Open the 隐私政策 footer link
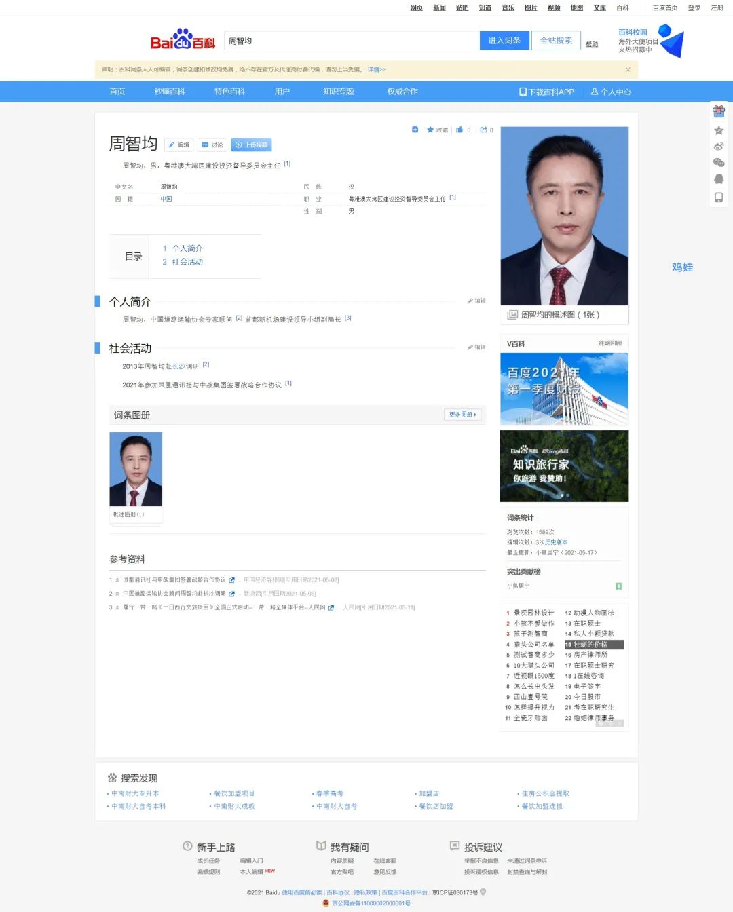This screenshot has height=912, width=733. coord(365,892)
